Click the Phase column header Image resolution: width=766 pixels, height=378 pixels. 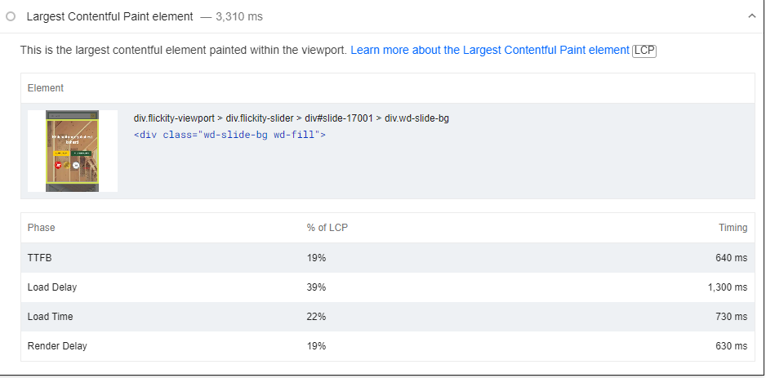(41, 228)
